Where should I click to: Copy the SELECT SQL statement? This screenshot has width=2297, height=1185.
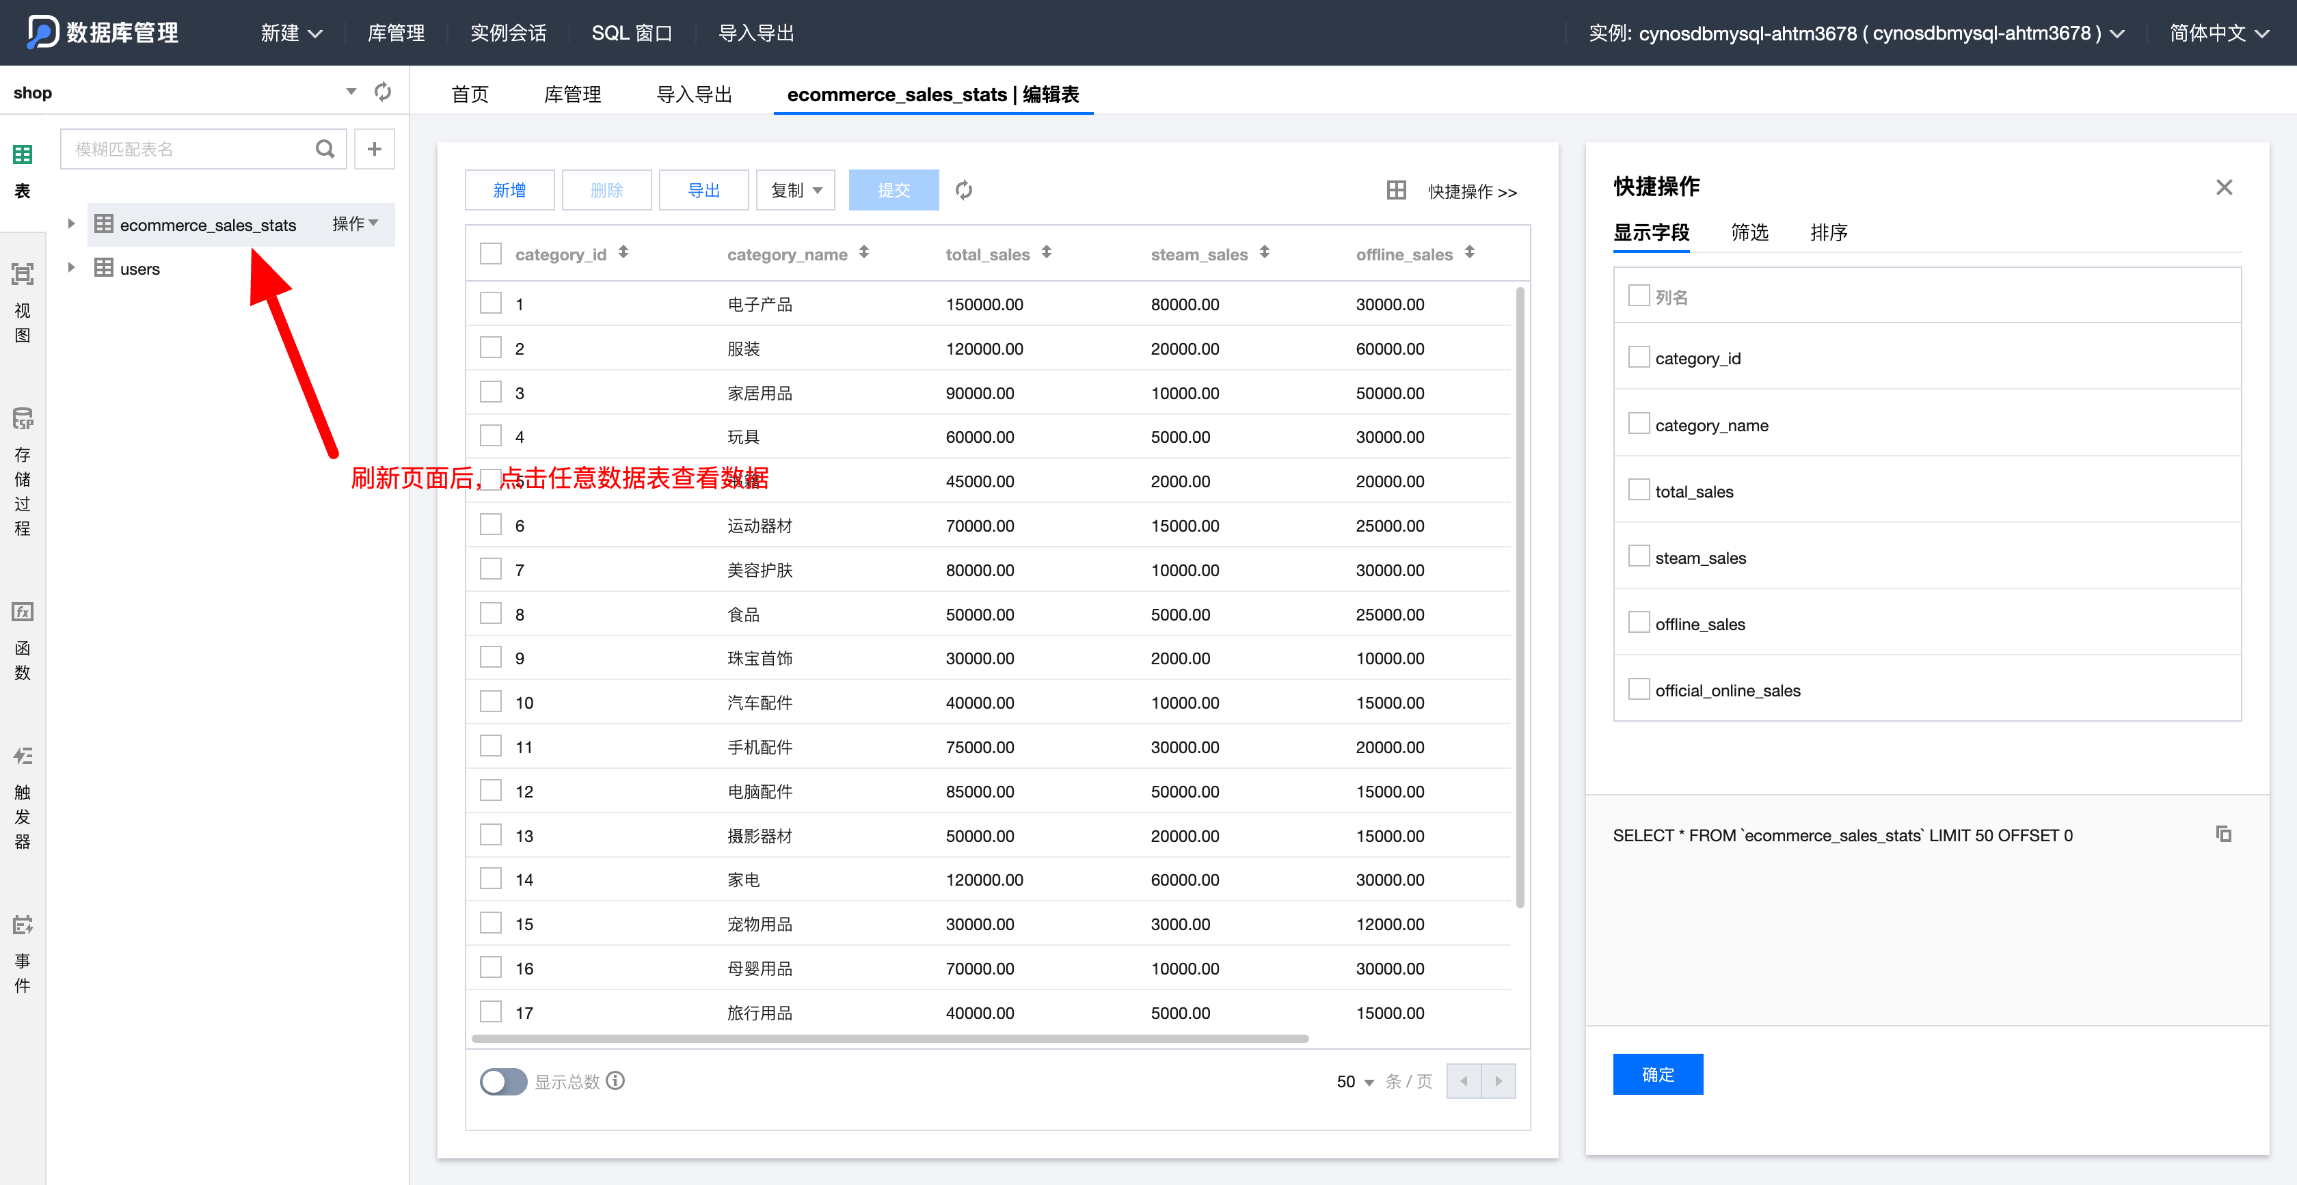coord(2223,834)
